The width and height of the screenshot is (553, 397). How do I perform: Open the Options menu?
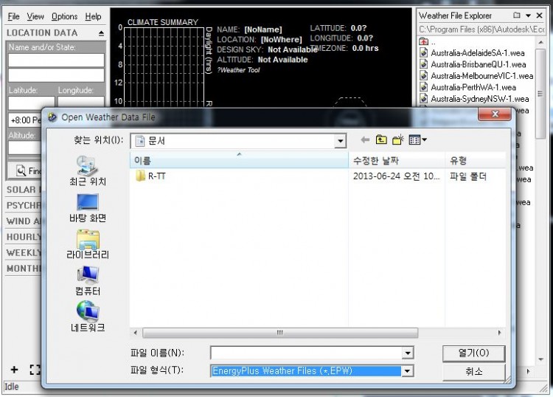point(64,16)
